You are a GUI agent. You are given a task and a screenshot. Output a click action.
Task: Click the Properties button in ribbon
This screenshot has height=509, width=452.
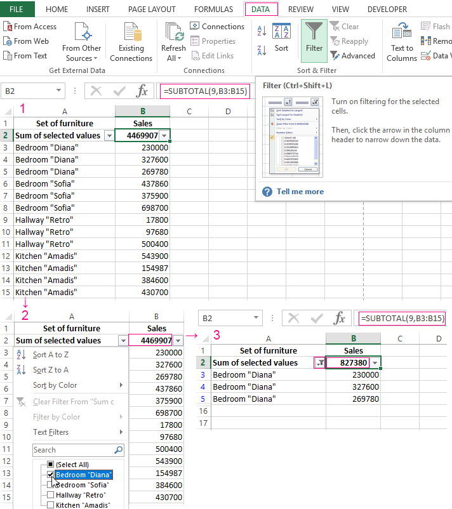[213, 41]
